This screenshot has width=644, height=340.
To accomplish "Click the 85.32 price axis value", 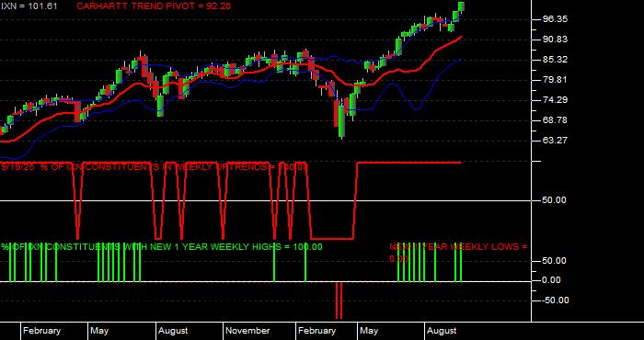I will 555,60.
